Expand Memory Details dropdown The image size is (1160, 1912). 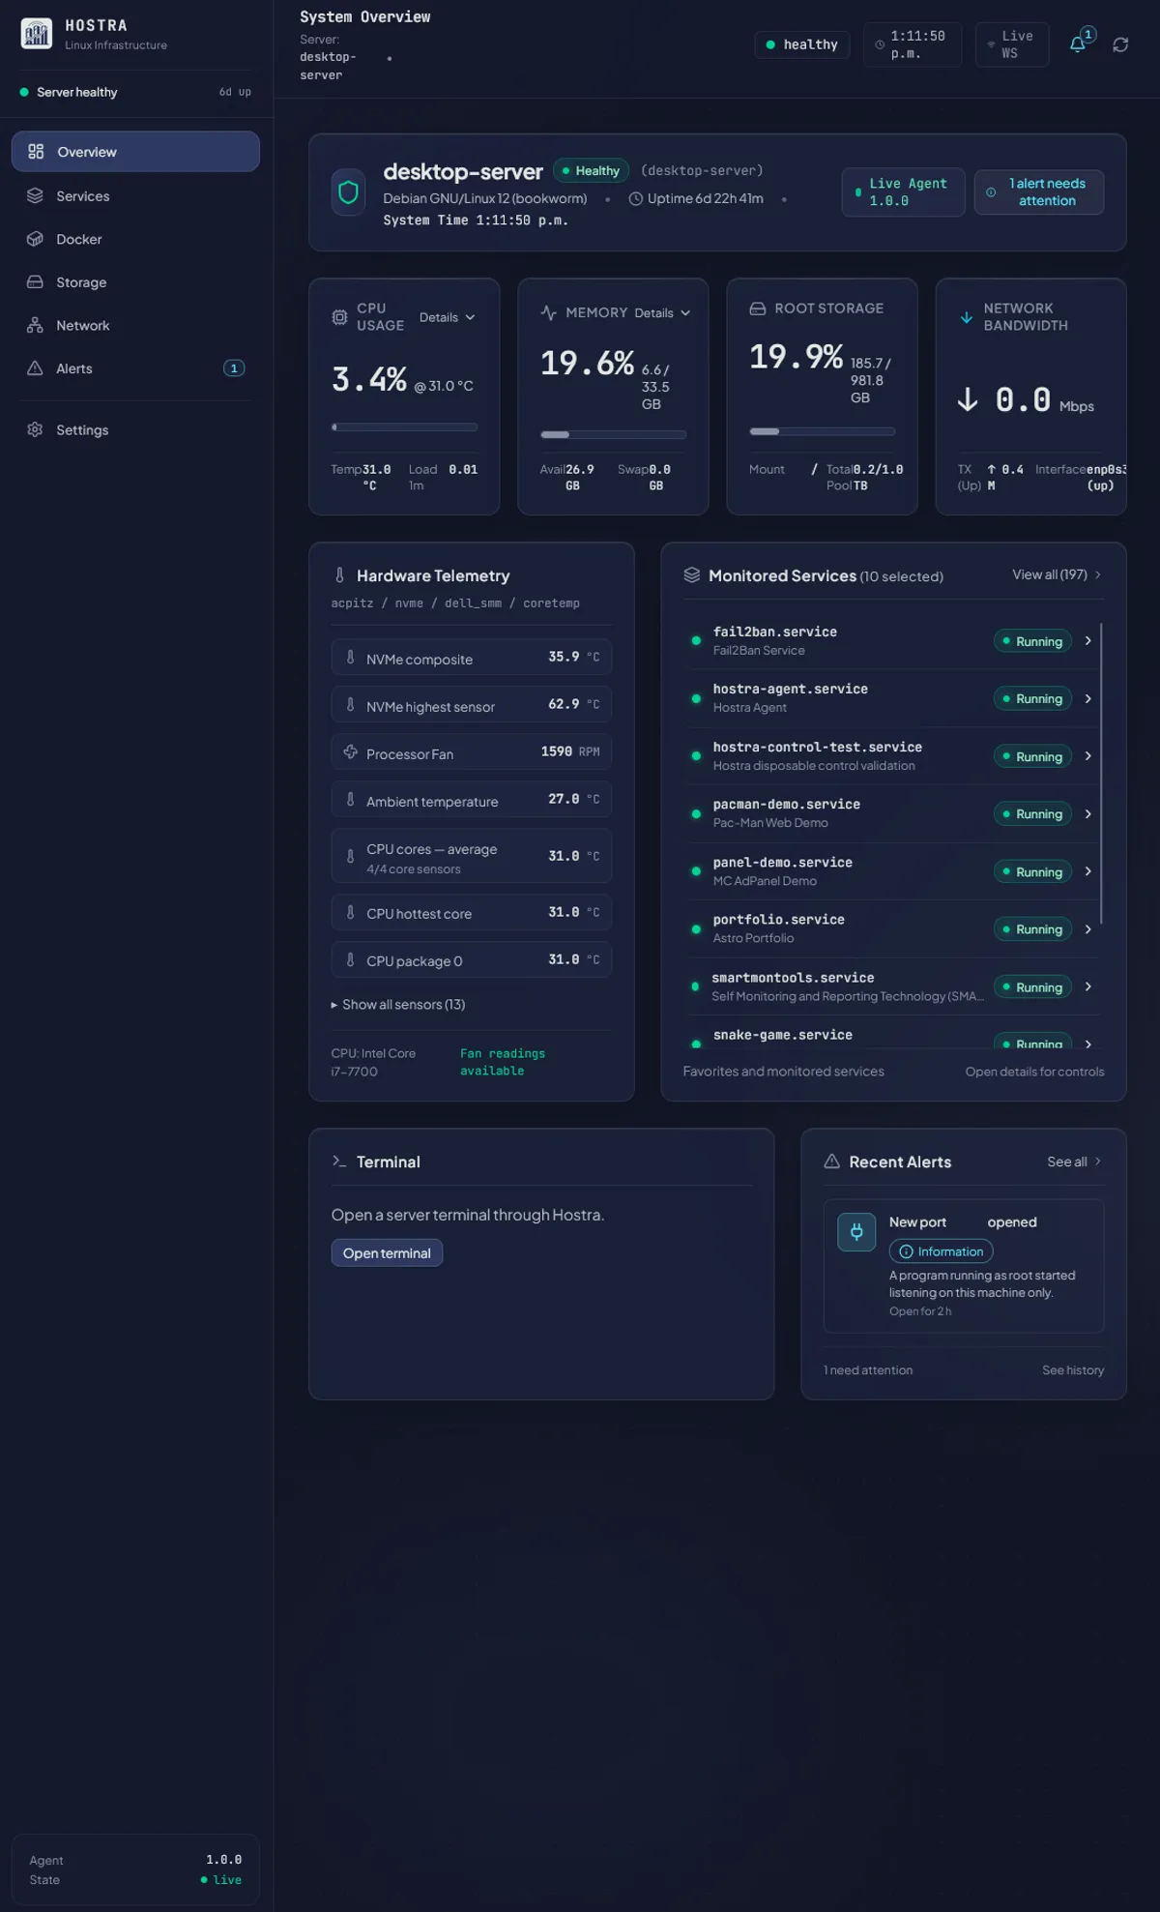pos(662,313)
